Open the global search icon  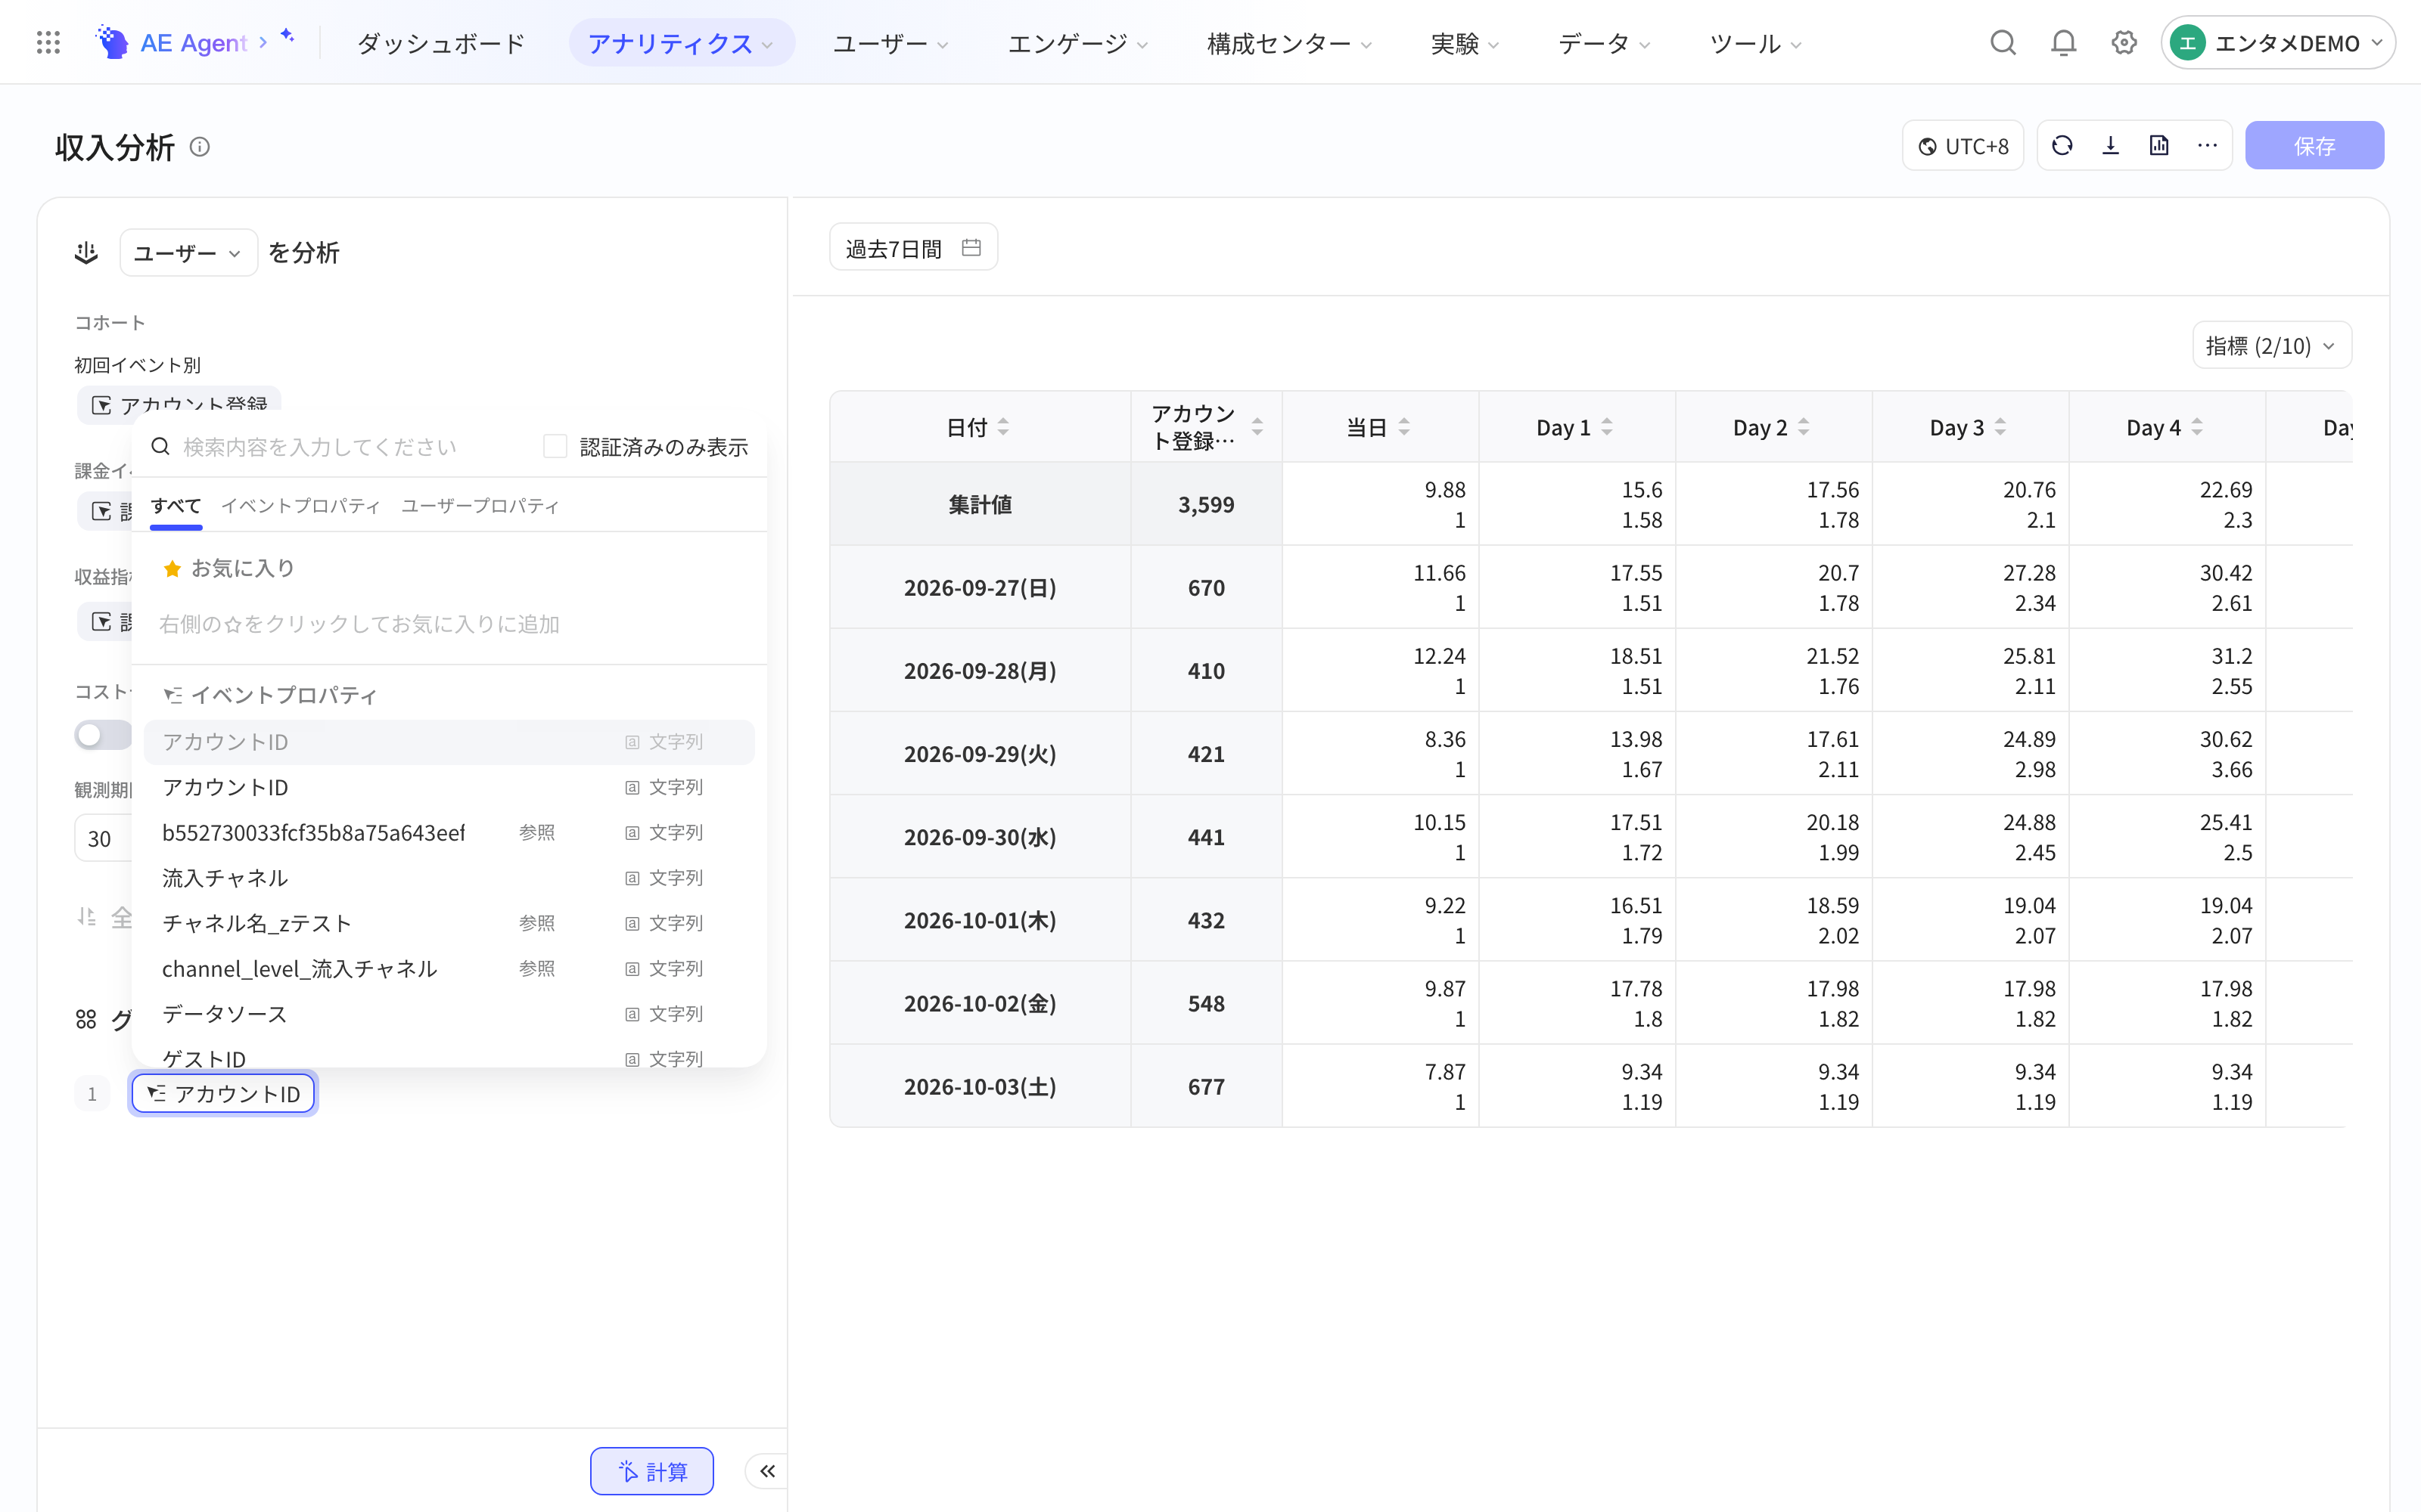[2003, 43]
